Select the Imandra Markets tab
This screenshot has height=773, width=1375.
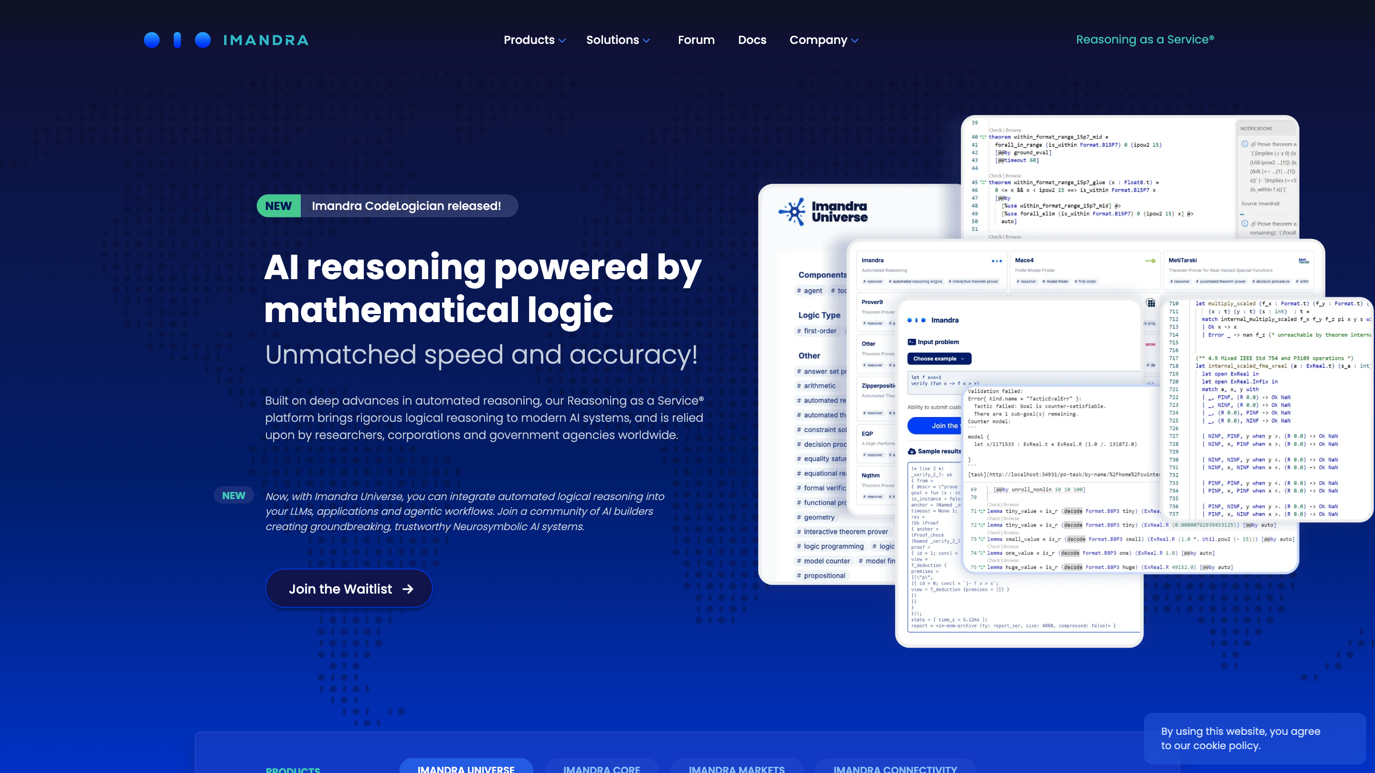737,769
